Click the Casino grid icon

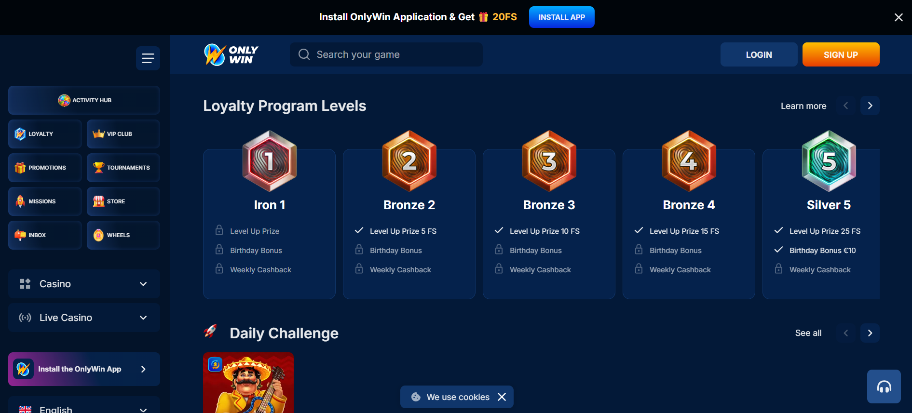pyautogui.click(x=25, y=284)
